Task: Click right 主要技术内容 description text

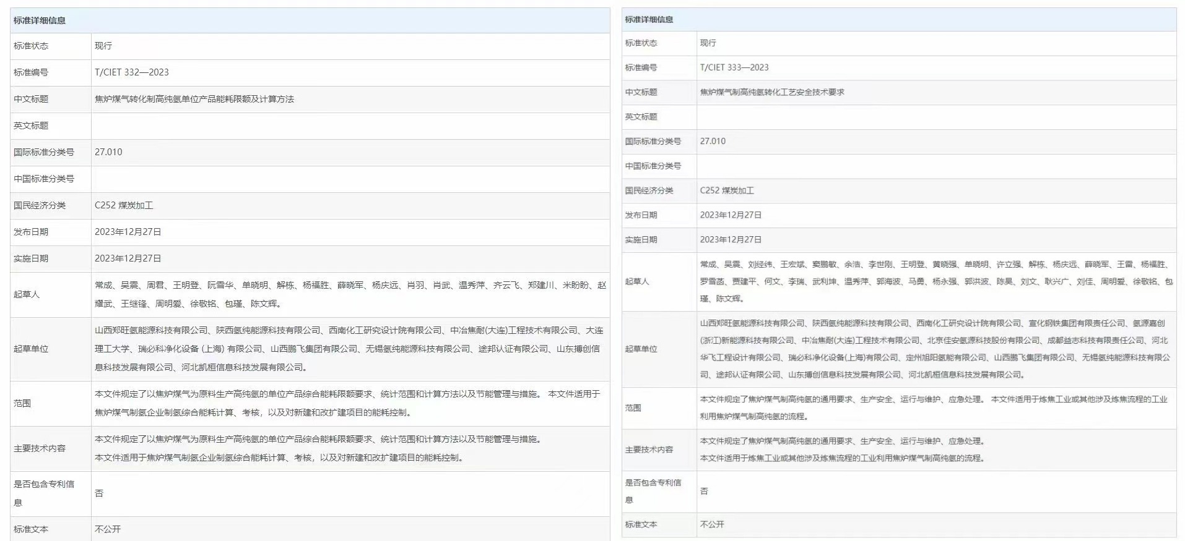Action: 843,449
